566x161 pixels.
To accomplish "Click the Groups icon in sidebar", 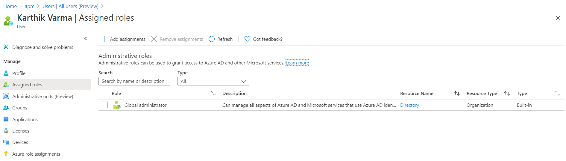I will [6, 108].
